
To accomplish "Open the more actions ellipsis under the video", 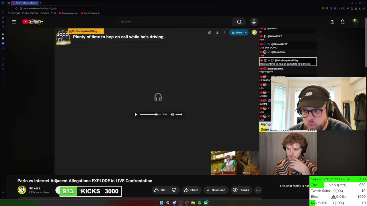I will coord(258,190).
